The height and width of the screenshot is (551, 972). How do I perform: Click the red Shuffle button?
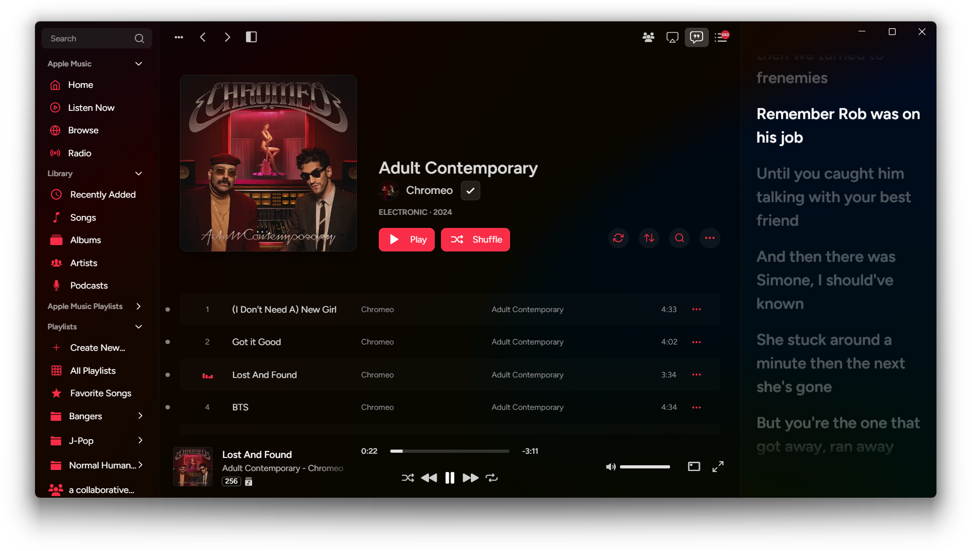pos(476,239)
